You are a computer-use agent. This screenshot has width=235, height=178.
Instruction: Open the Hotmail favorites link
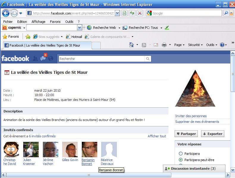coord(74,36)
